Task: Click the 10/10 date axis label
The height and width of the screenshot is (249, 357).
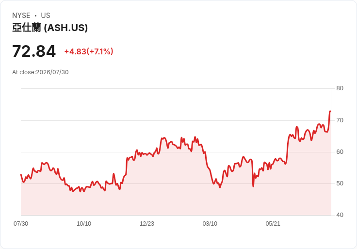Action: coord(84,224)
